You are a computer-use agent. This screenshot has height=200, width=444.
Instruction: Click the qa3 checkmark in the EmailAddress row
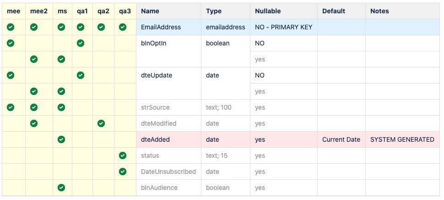pyautogui.click(x=123, y=27)
